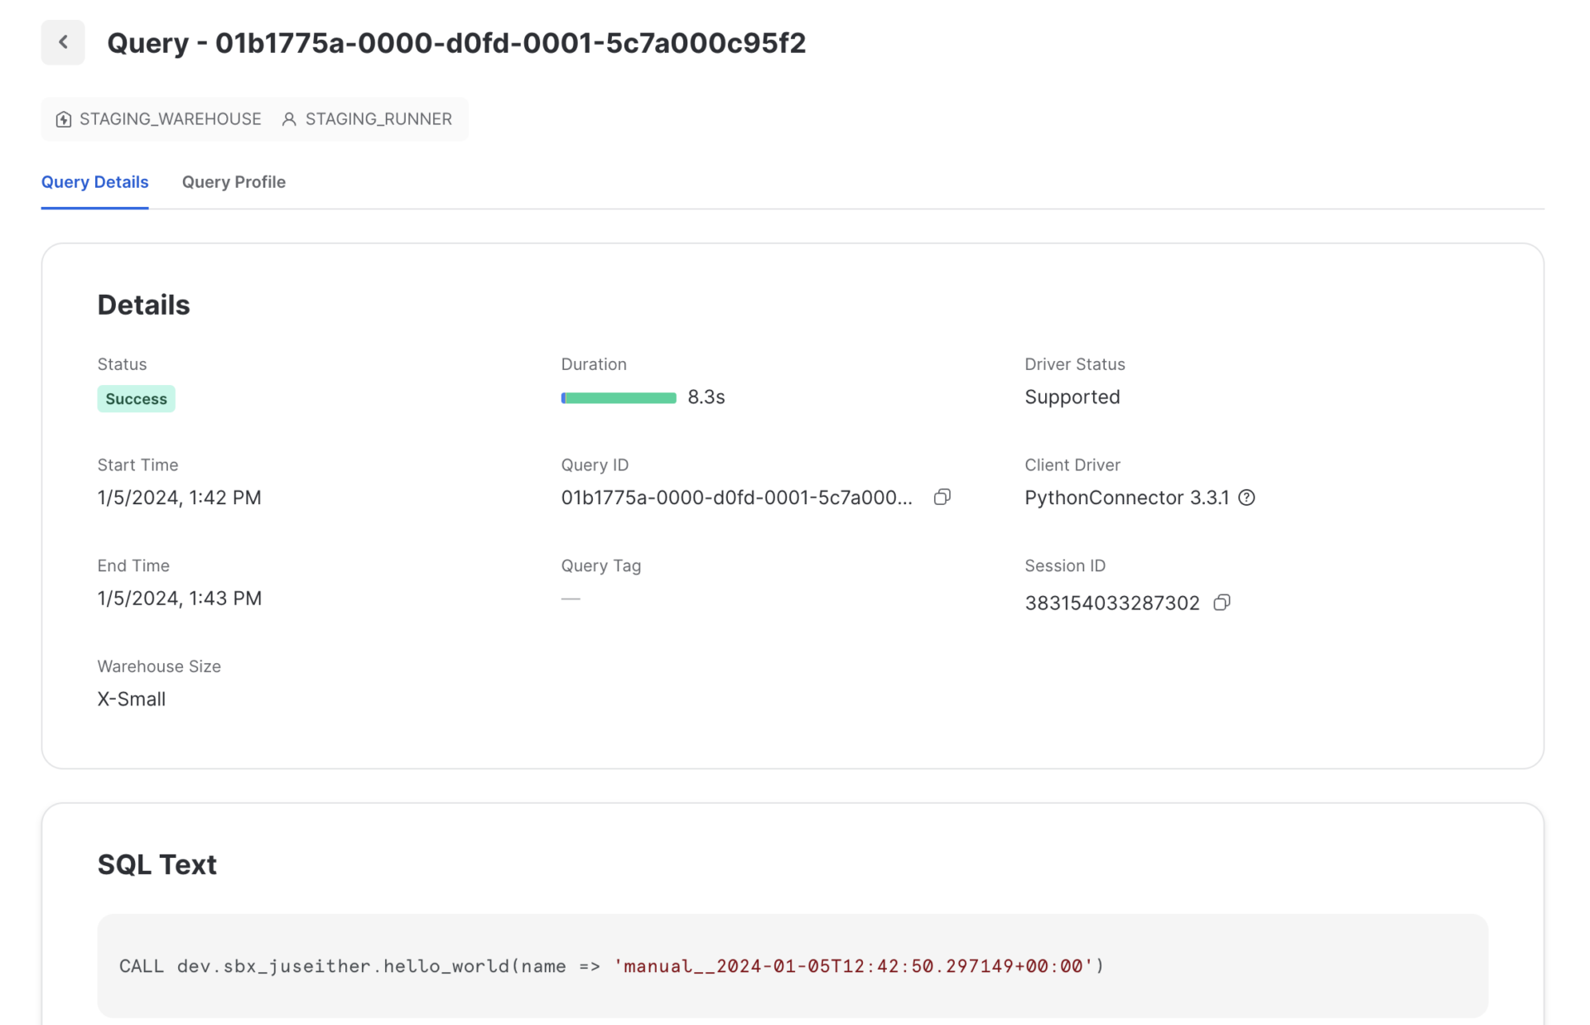Click the STAGING_RUNNER label

pyautogui.click(x=378, y=119)
